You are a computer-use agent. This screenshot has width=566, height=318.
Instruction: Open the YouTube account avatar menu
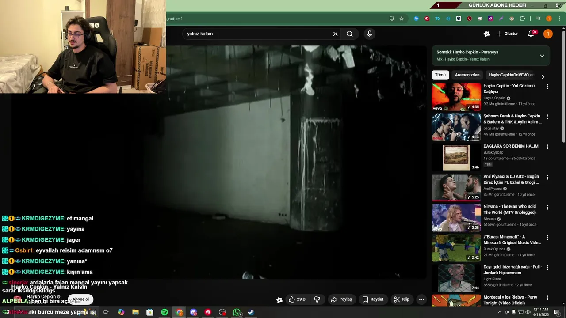[548, 34]
